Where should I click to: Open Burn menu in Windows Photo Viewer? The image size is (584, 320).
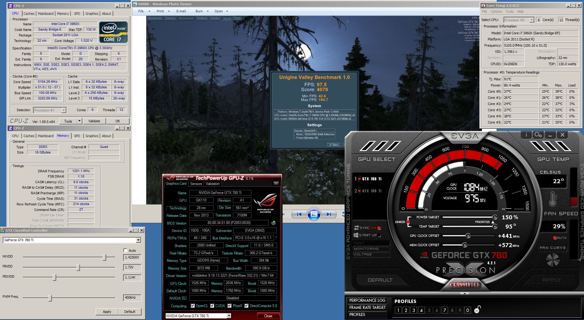[x=202, y=11]
